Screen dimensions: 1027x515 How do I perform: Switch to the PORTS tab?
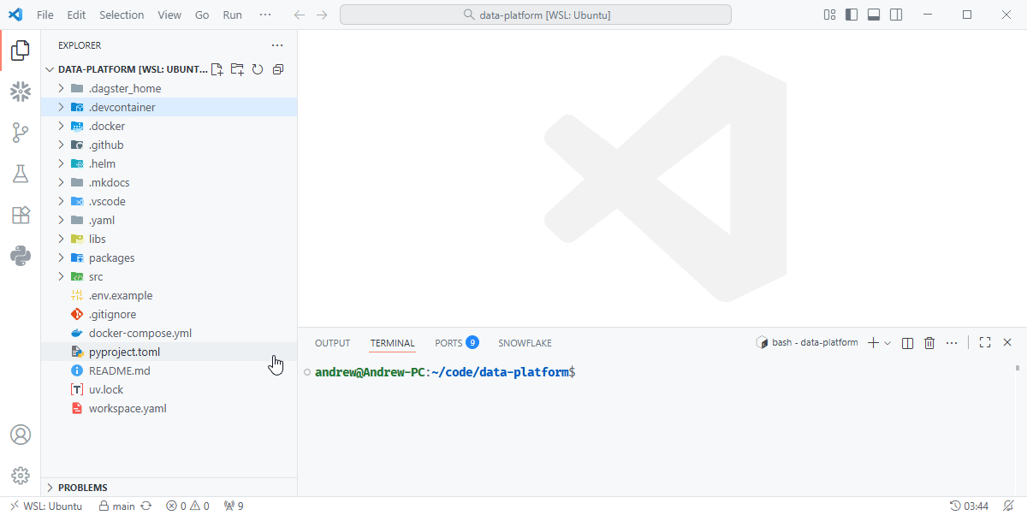[447, 342]
